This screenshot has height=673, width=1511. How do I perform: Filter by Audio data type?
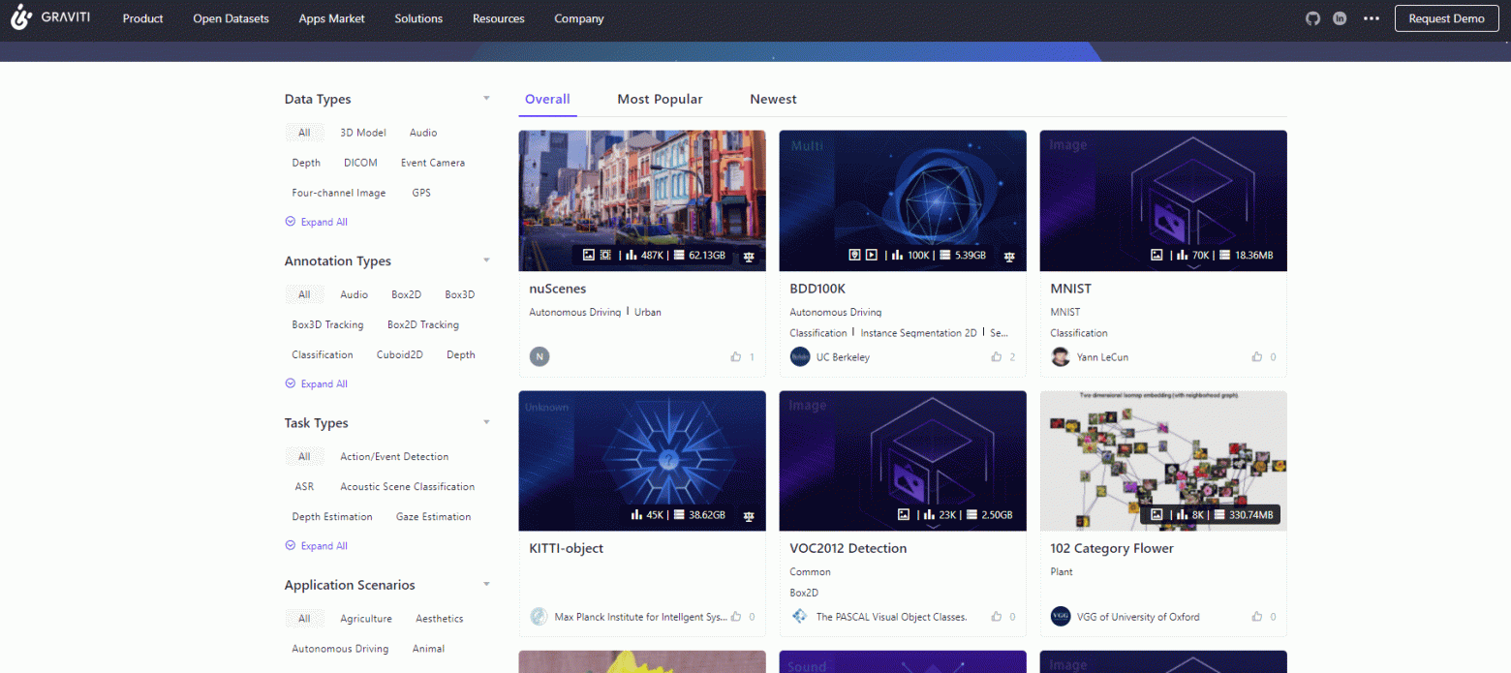point(422,133)
